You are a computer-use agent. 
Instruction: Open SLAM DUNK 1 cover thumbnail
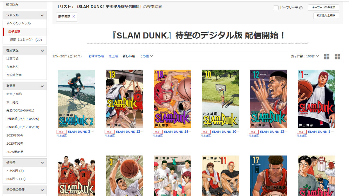(x=316, y=99)
